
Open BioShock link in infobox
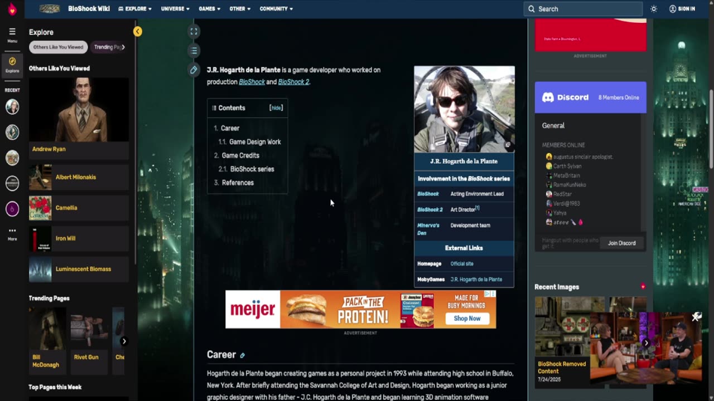pos(428,194)
